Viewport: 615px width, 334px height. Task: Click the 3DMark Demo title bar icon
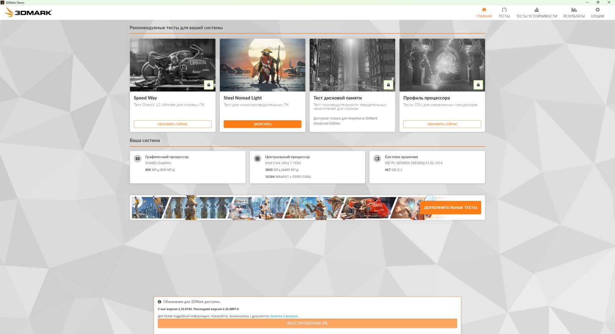[x=2, y=2]
